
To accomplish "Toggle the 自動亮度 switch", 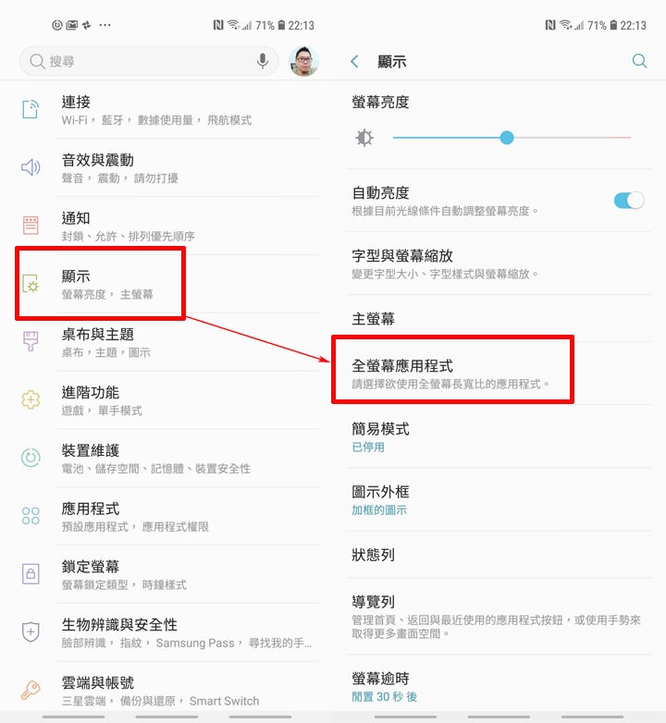I will pos(629,201).
